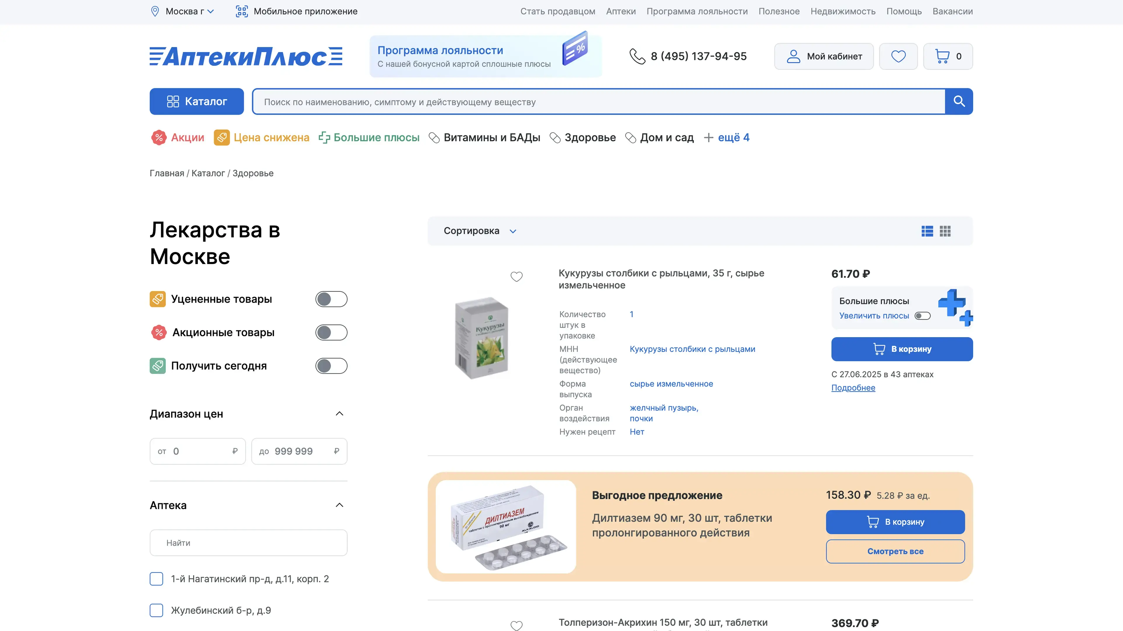The height and width of the screenshot is (631, 1123).
Task: Click the Аптека Найти search field
Action: coord(248,542)
